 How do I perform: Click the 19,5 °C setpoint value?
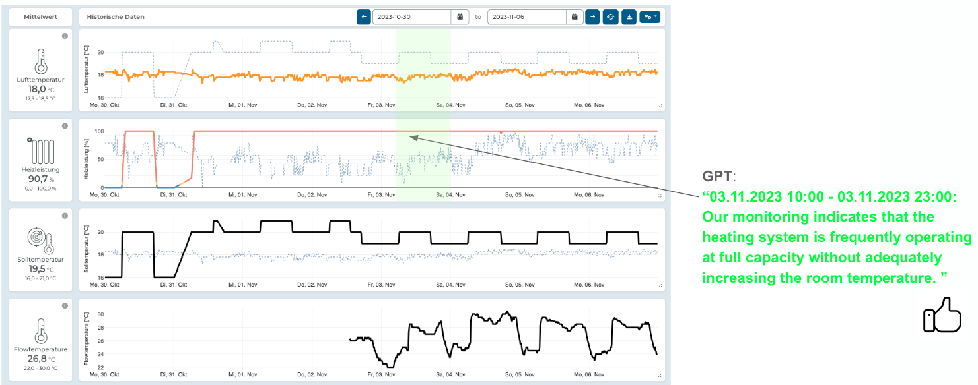40,269
